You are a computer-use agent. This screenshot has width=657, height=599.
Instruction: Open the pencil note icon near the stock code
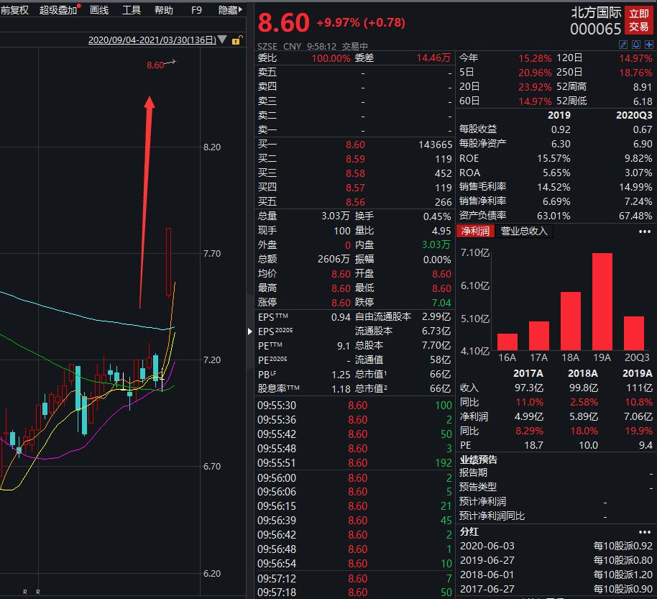click(623, 45)
